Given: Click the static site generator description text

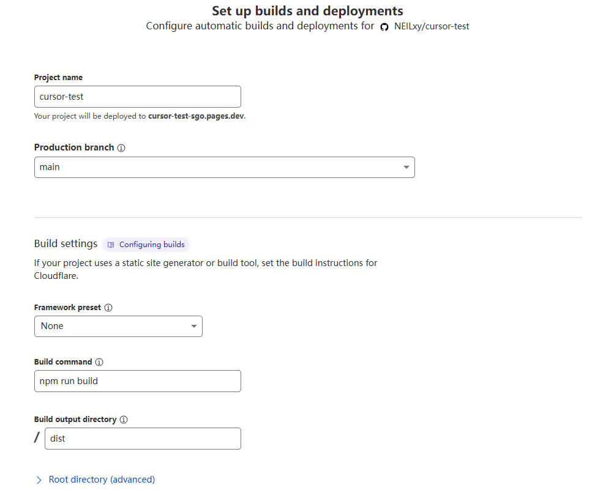Looking at the screenshot, I should 206,269.
